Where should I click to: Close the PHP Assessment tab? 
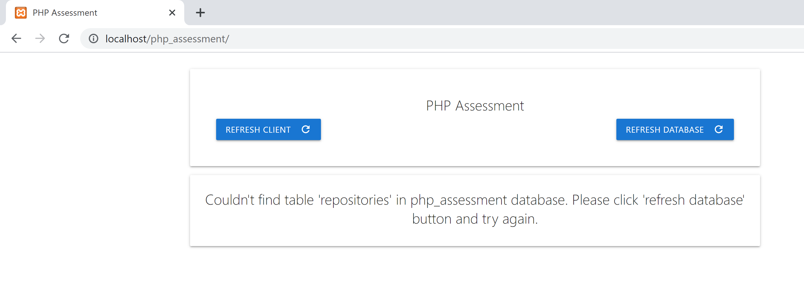(172, 12)
